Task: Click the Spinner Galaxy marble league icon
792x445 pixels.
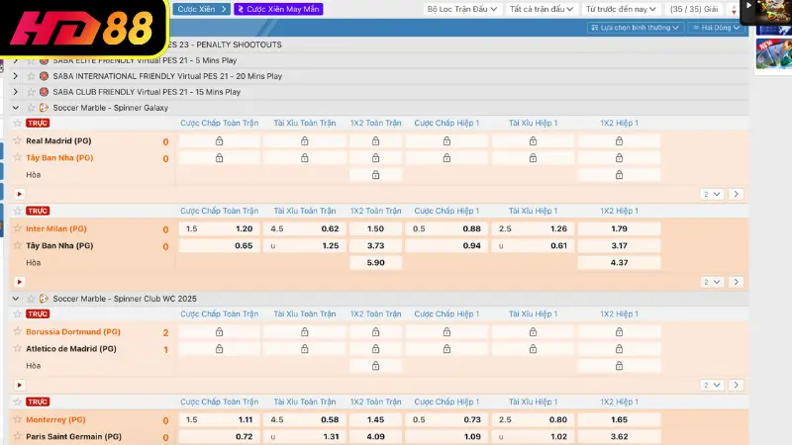Action: [x=44, y=108]
